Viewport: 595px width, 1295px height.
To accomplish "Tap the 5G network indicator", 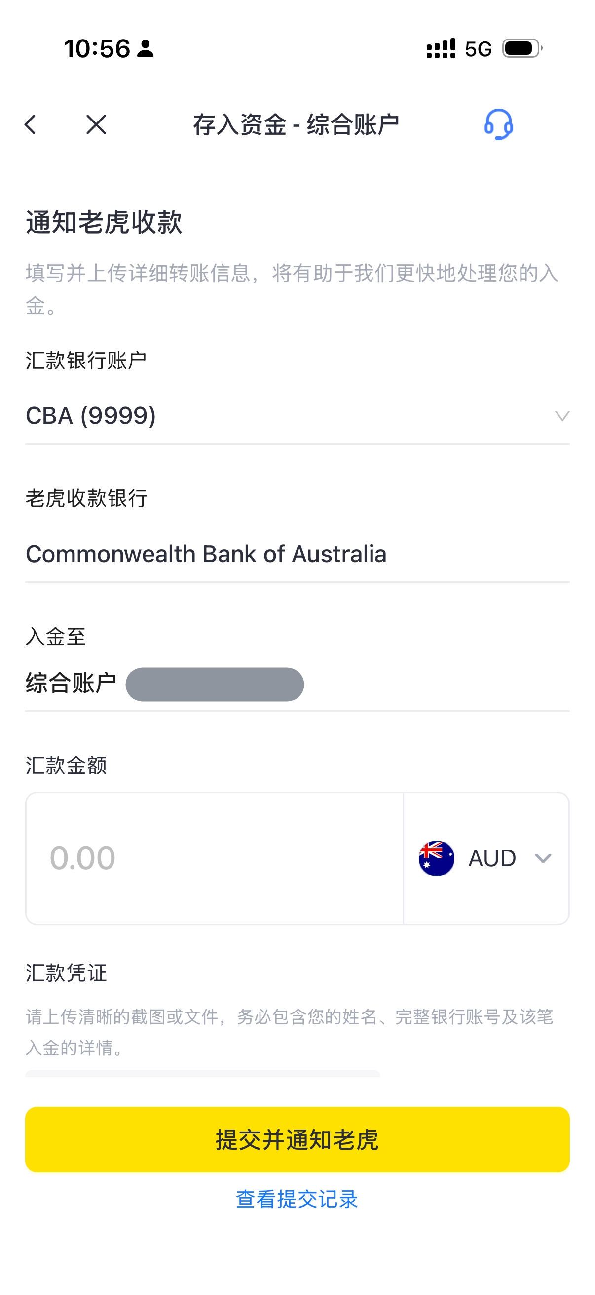I will point(478,49).
